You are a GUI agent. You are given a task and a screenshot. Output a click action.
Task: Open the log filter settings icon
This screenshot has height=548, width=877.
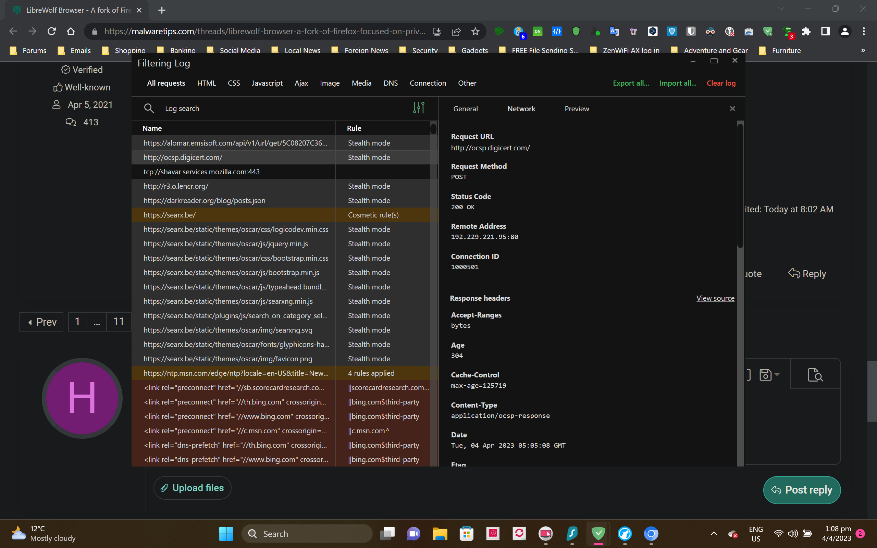(419, 108)
